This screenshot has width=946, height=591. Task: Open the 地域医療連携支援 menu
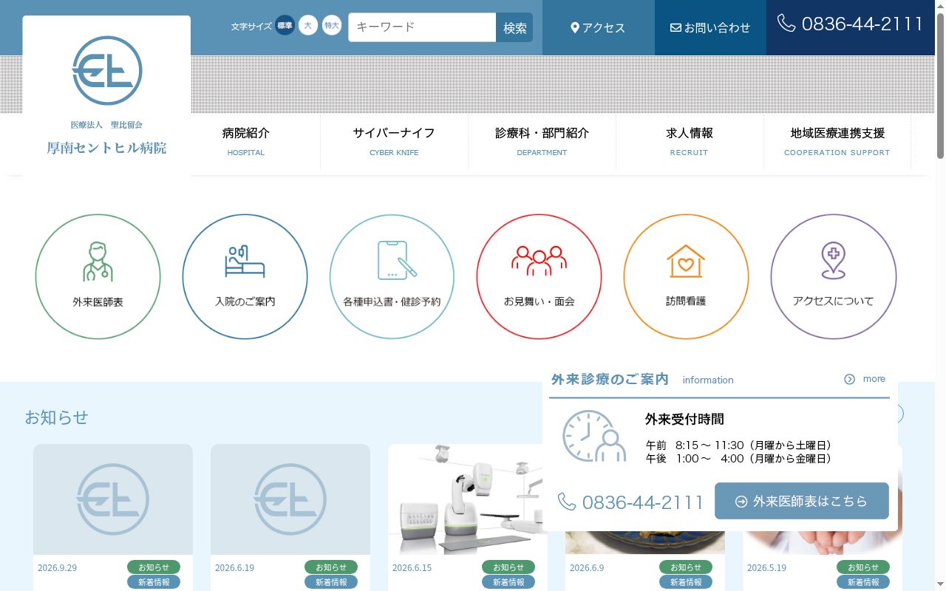(837, 142)
